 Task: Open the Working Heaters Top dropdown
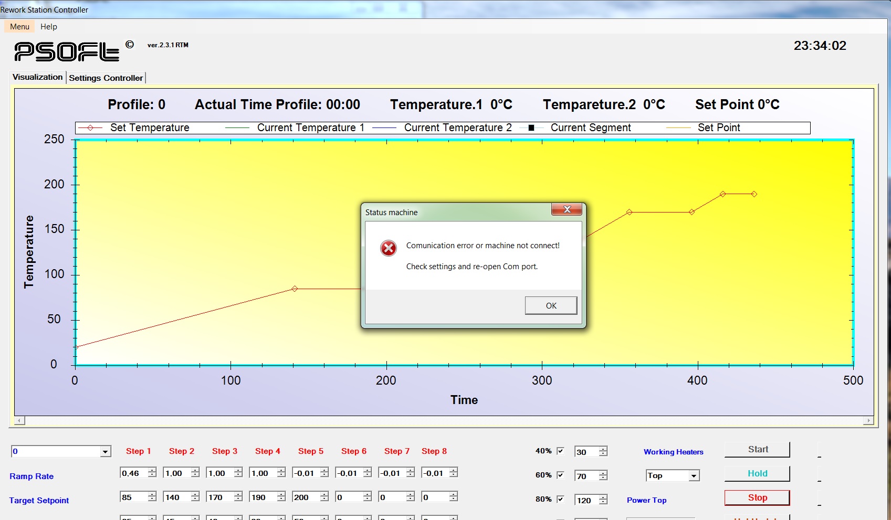(x=694, y=476)
